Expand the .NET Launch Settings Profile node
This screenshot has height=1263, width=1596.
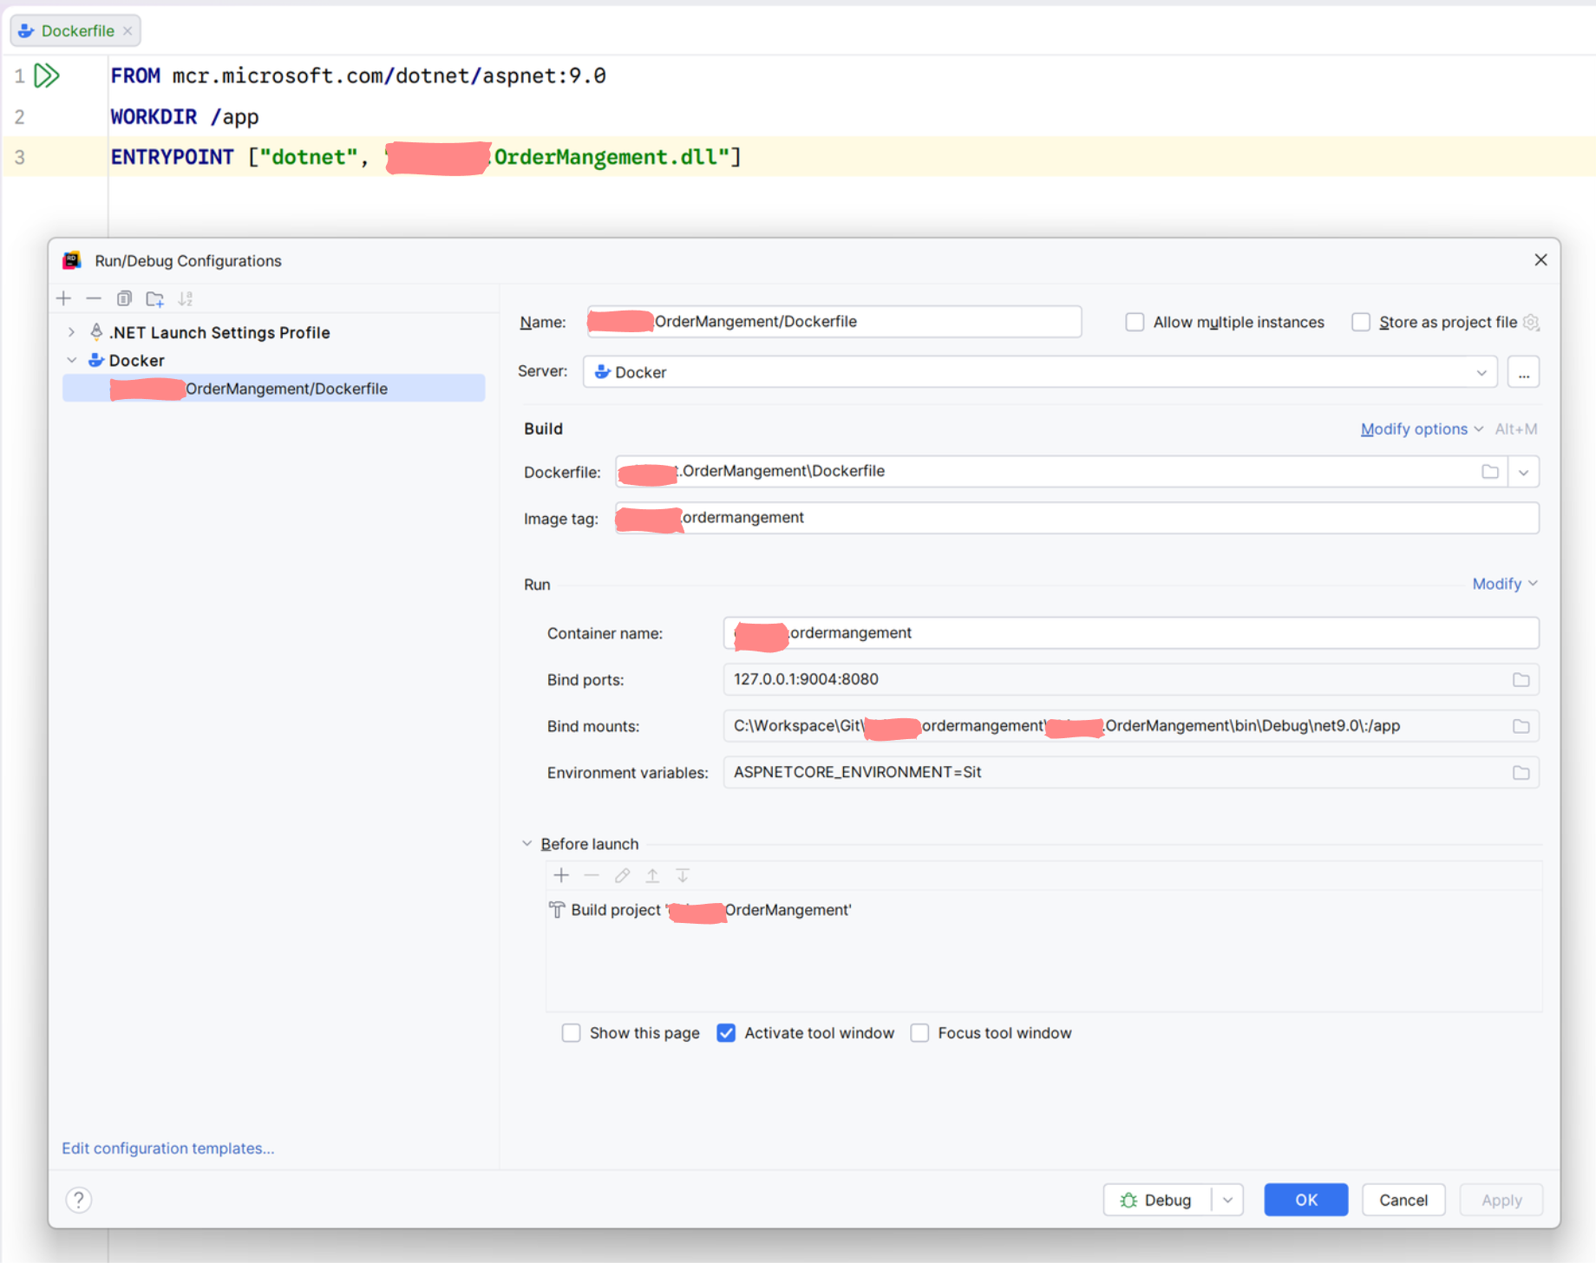coord(72,332)
